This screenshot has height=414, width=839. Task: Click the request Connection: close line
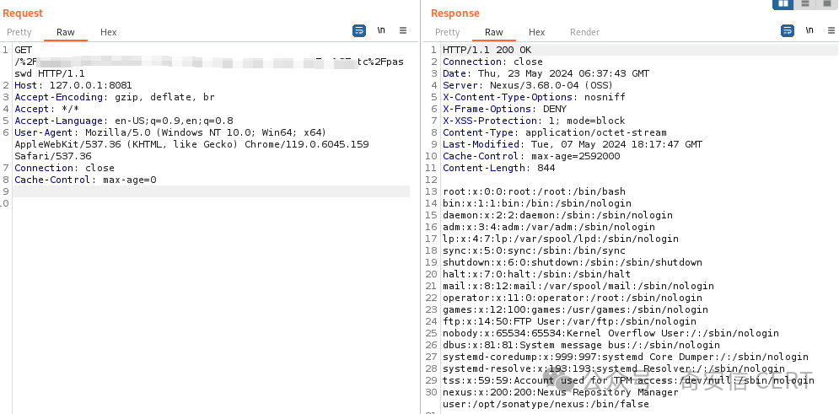click(64, 168)
